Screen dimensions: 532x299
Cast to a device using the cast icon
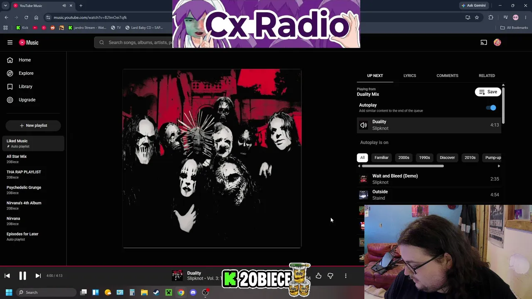tap(484, 42)
